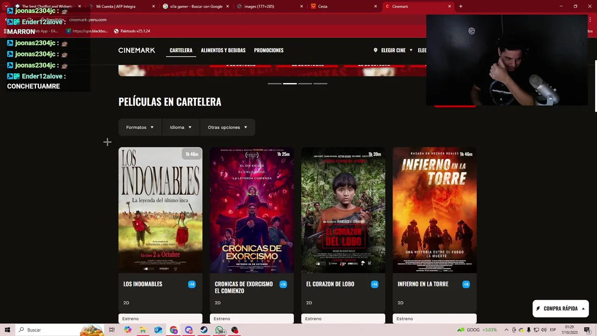Open a new browser tab
Viewport: 597px width, 336px height.
461,7
